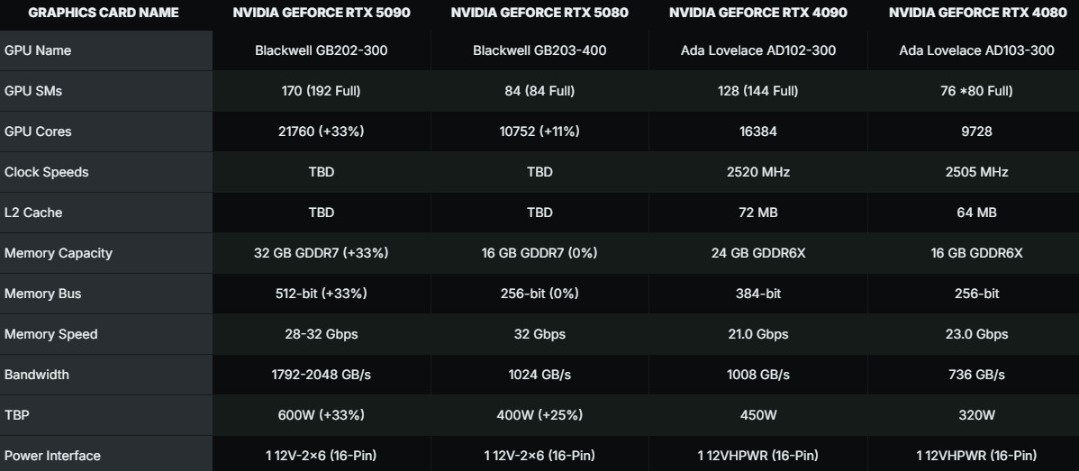Click the Graphics Card Name header cell

pos(104,13)
